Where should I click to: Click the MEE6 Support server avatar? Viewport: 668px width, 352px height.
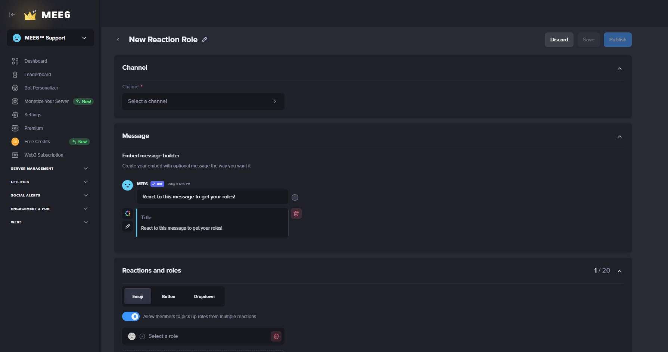click(17, 38)
